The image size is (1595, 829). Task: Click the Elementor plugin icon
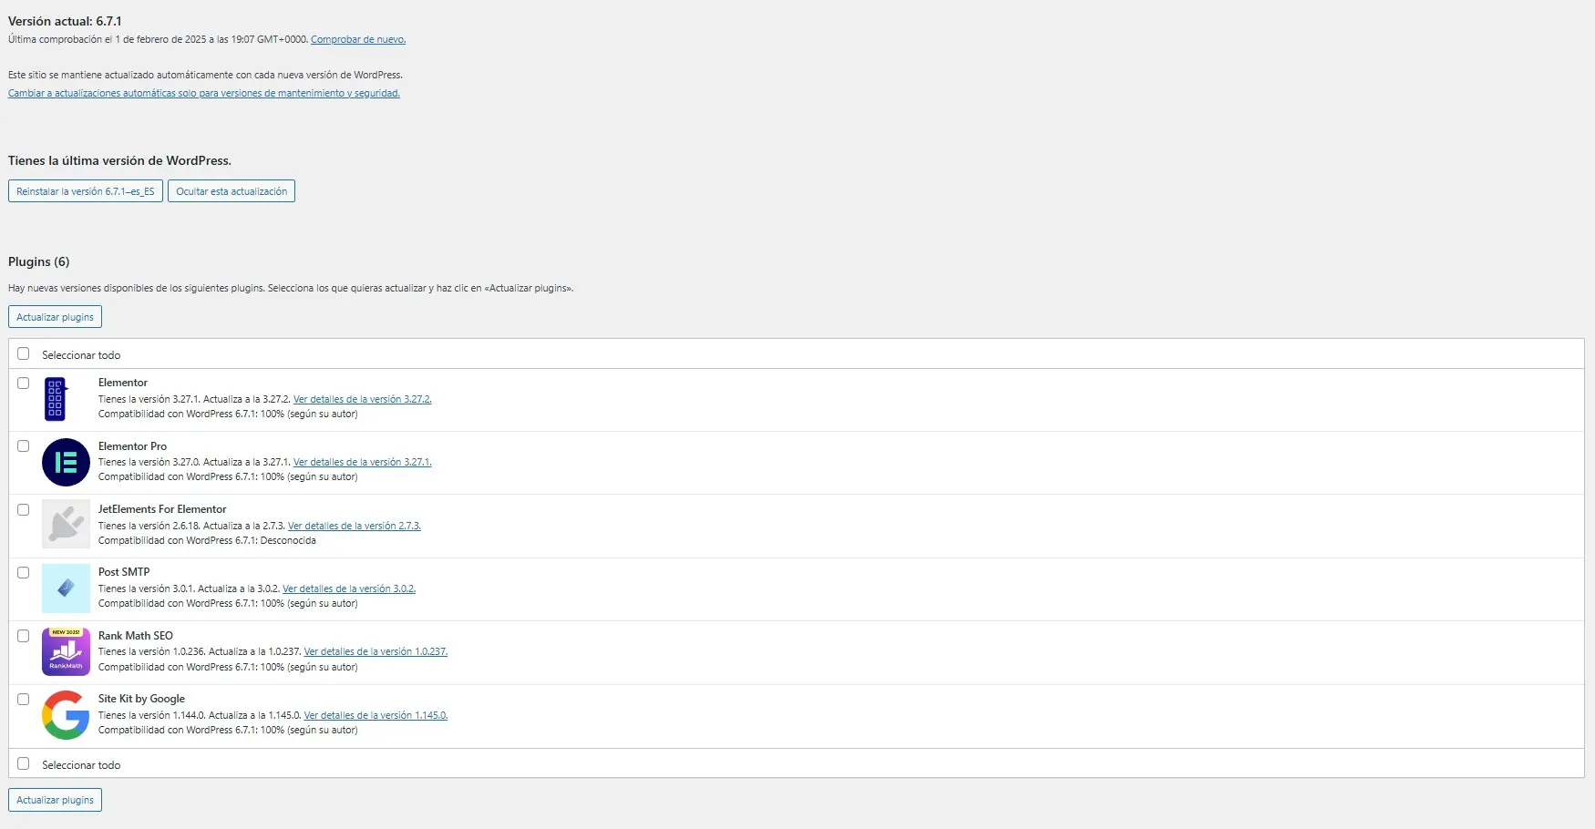tap(56, 399)
